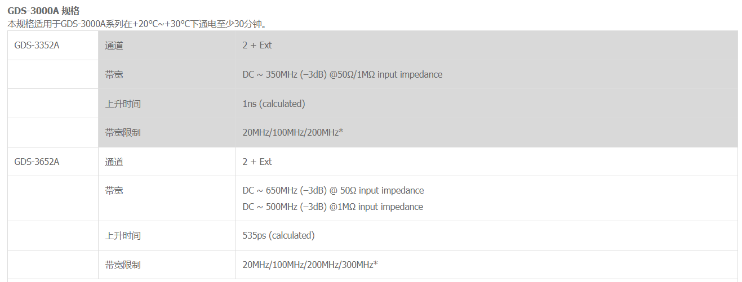Click the 650MHz @ 50Ω bandwidth line
The height and width of the screenshot is (282, 742).
point(333,191)
